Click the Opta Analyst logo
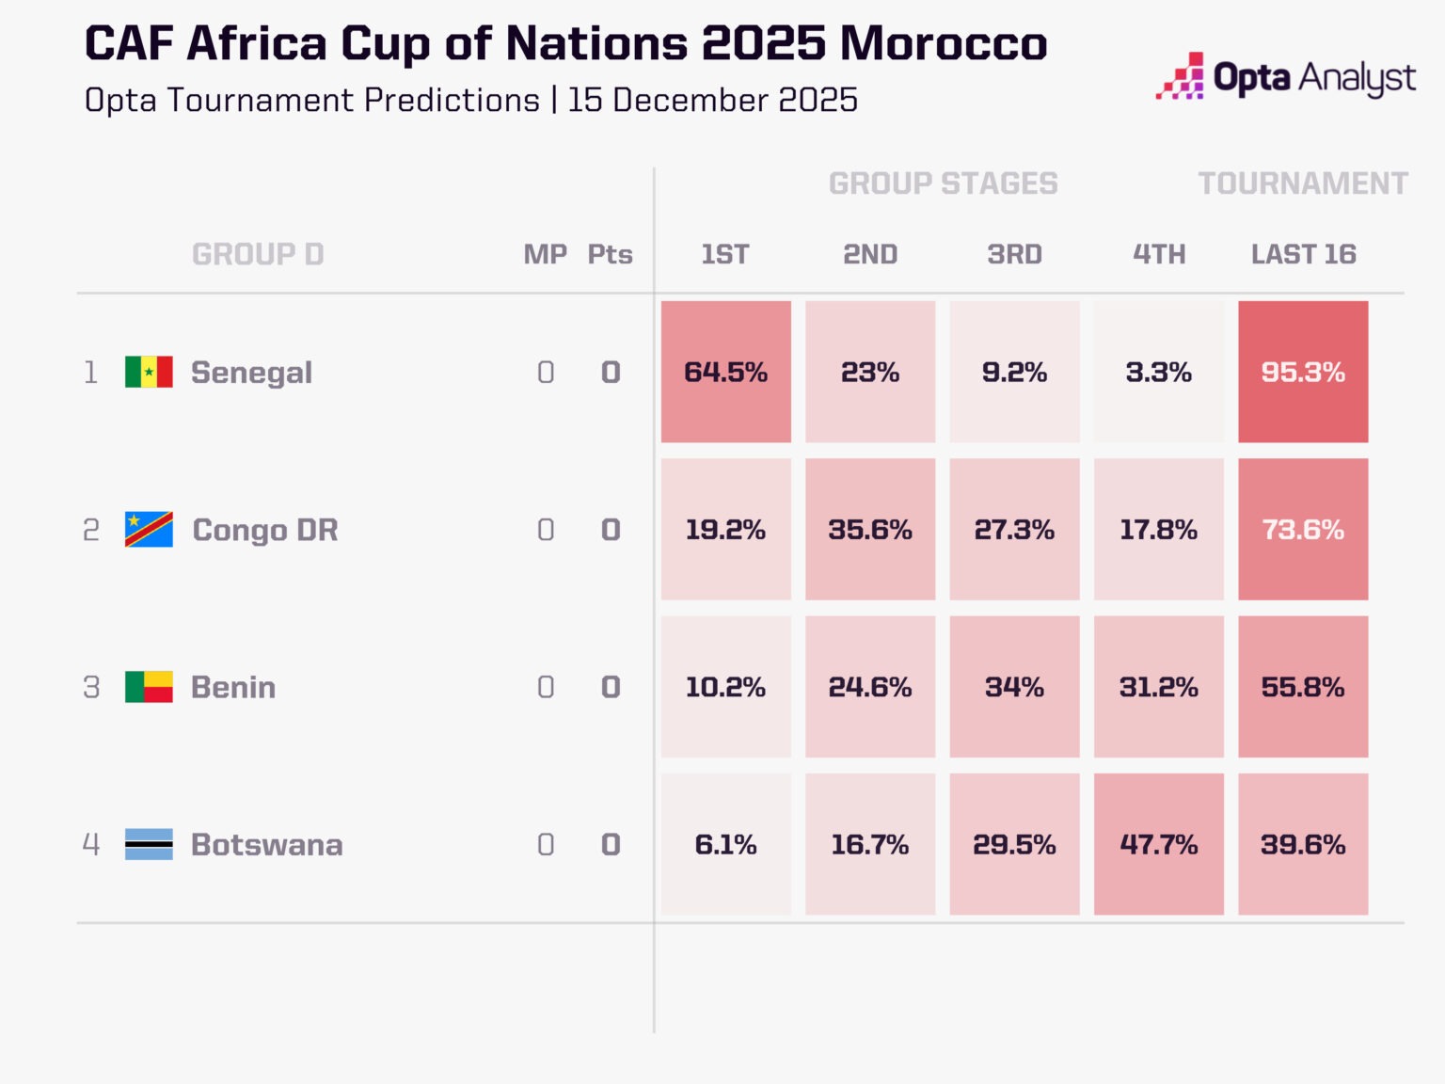1445x1084 pixels. [x=1285, y=77]
